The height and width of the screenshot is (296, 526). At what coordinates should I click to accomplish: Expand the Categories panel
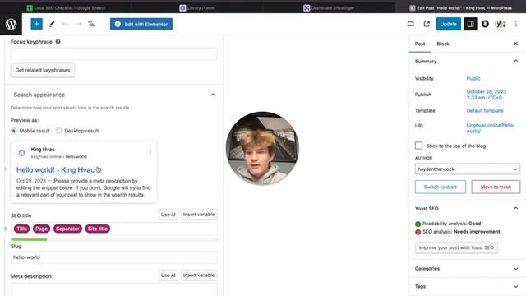click(x=516, y=269)
